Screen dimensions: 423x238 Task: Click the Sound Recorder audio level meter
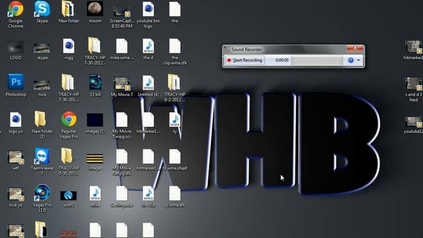(x=317, y=60)
